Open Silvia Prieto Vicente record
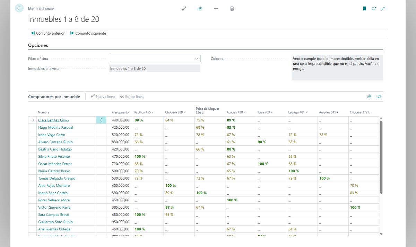 coord(54,156)
